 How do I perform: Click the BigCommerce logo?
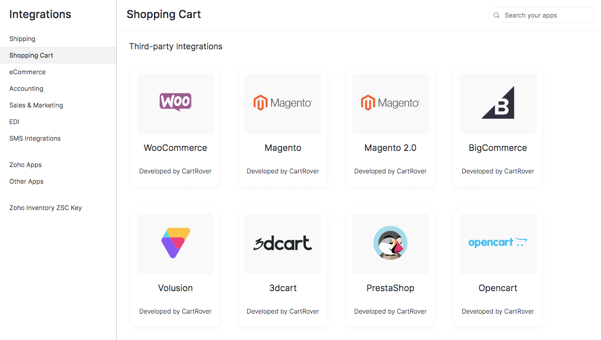coord(497,104)
